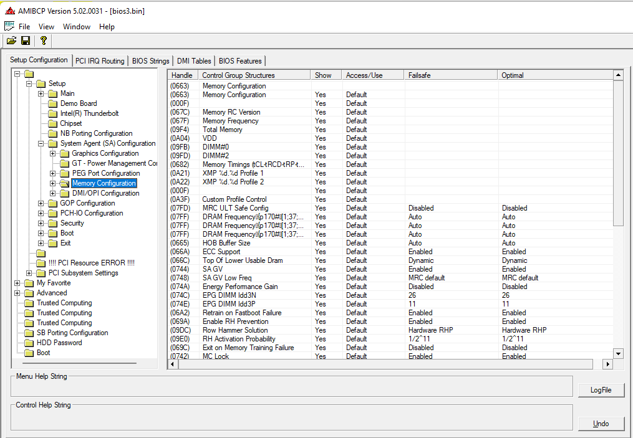Collapse the Setup tree node

29,84
